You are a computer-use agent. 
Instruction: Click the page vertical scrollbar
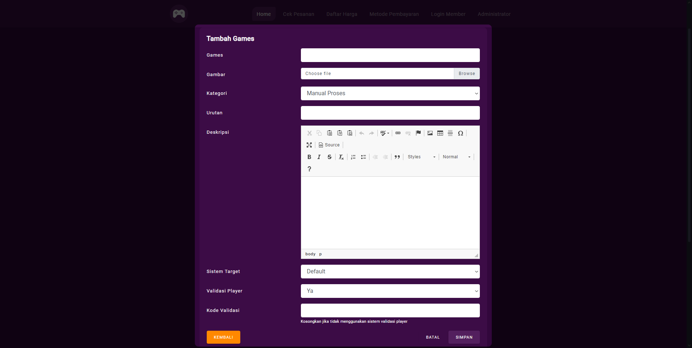point(689,135)
